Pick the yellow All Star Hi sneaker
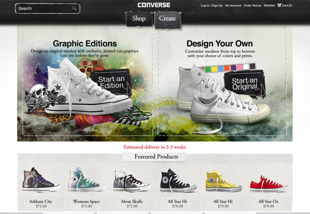This screenshot has height=214, width=310. coord(224,181)
